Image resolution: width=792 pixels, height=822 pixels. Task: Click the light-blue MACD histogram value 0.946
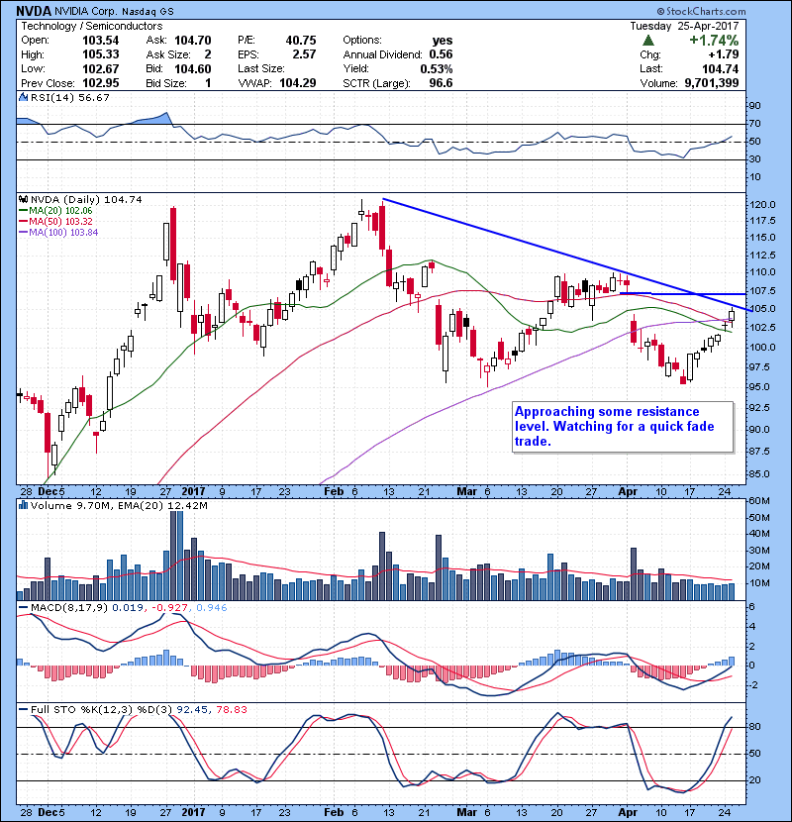pyautogui.click(x=212, y=608)
